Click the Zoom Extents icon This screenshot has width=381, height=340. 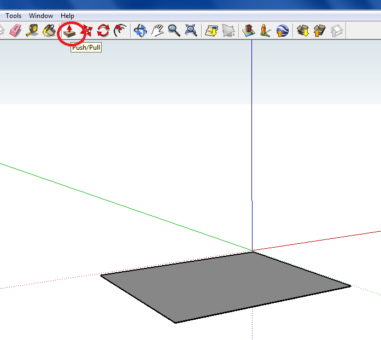191,31
